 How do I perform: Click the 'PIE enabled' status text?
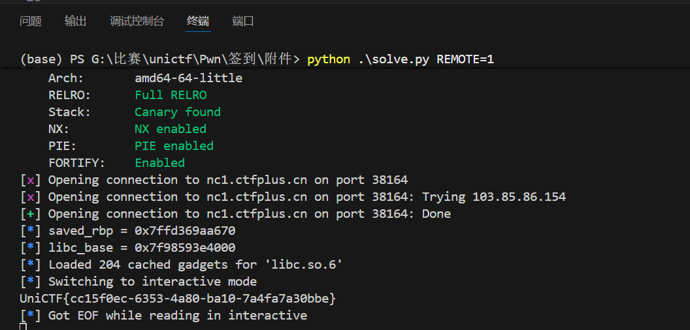coord(174,146)
